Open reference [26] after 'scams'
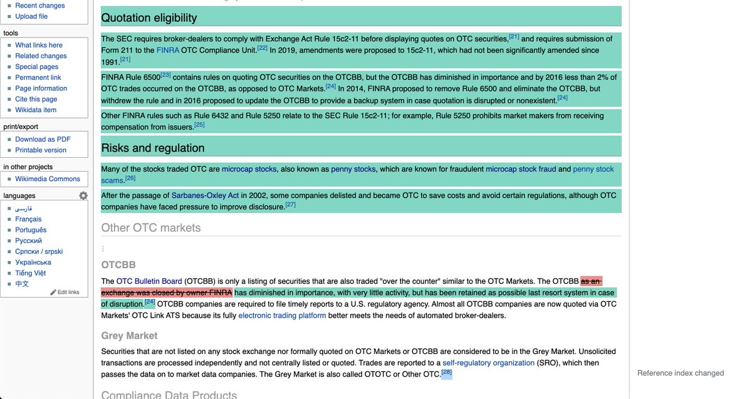Screen dimensions: 752x399 click(130, 179)
